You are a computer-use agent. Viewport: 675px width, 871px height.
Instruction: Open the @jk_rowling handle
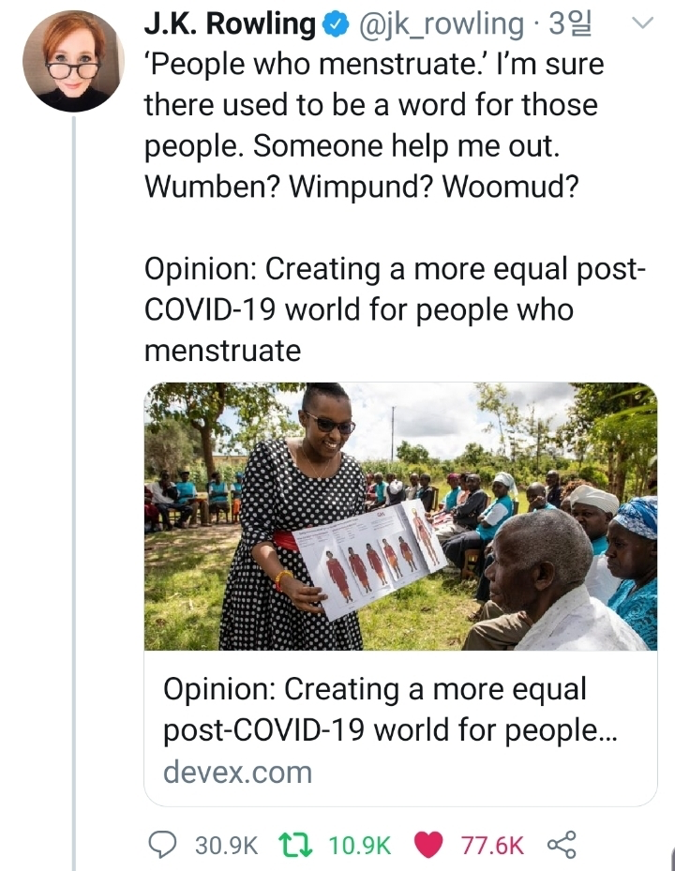point(442,25)
